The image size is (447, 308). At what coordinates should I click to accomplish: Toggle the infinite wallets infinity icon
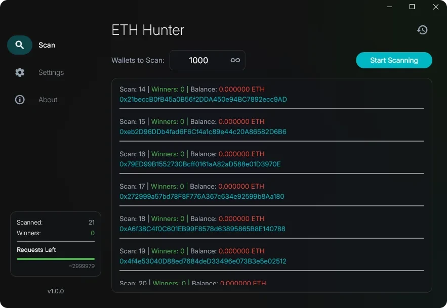235,60
